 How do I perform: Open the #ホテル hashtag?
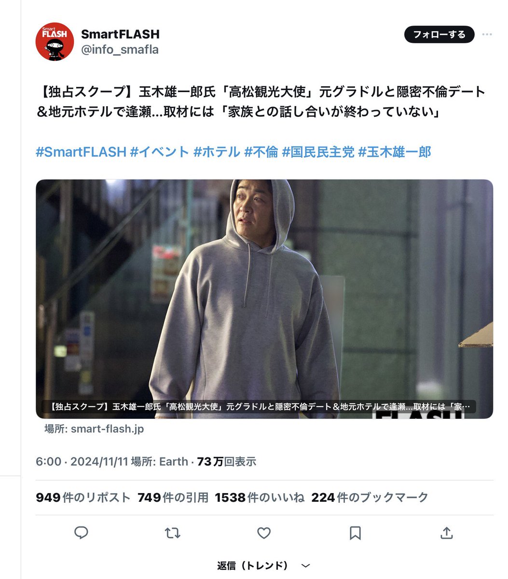(217, 152)
